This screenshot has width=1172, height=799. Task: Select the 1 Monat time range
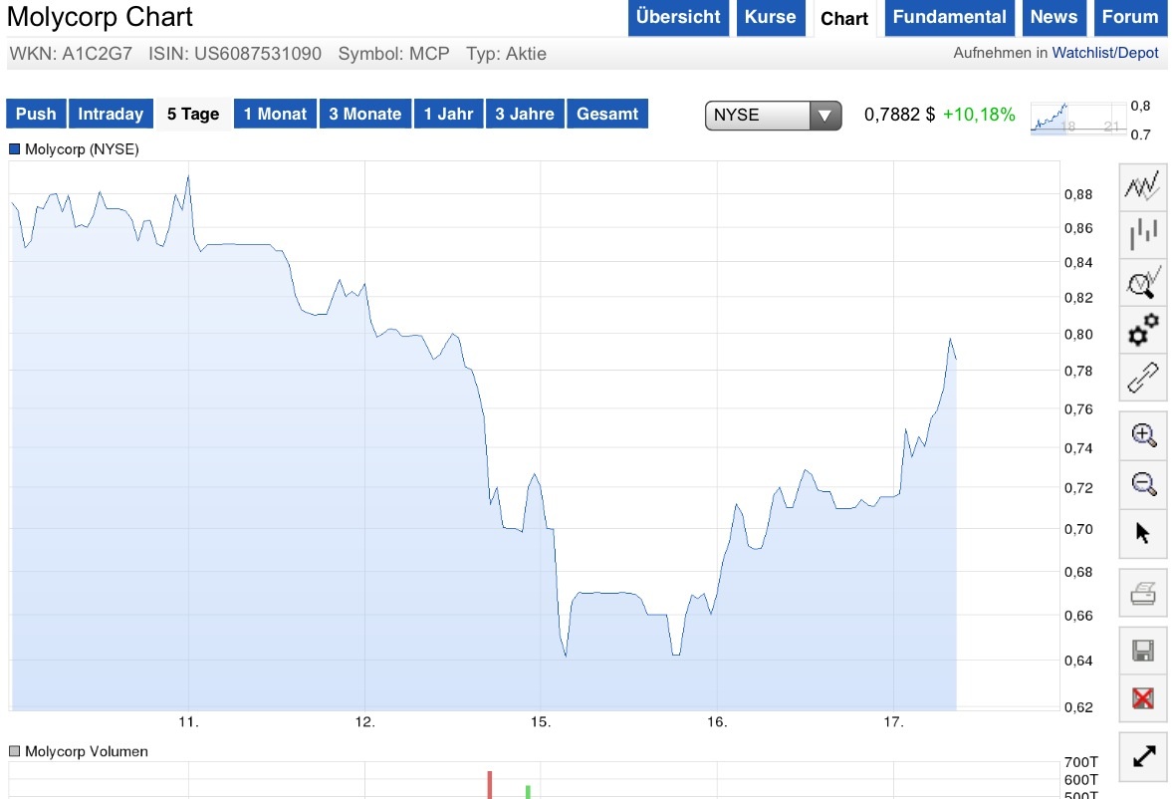pos(275,114)
